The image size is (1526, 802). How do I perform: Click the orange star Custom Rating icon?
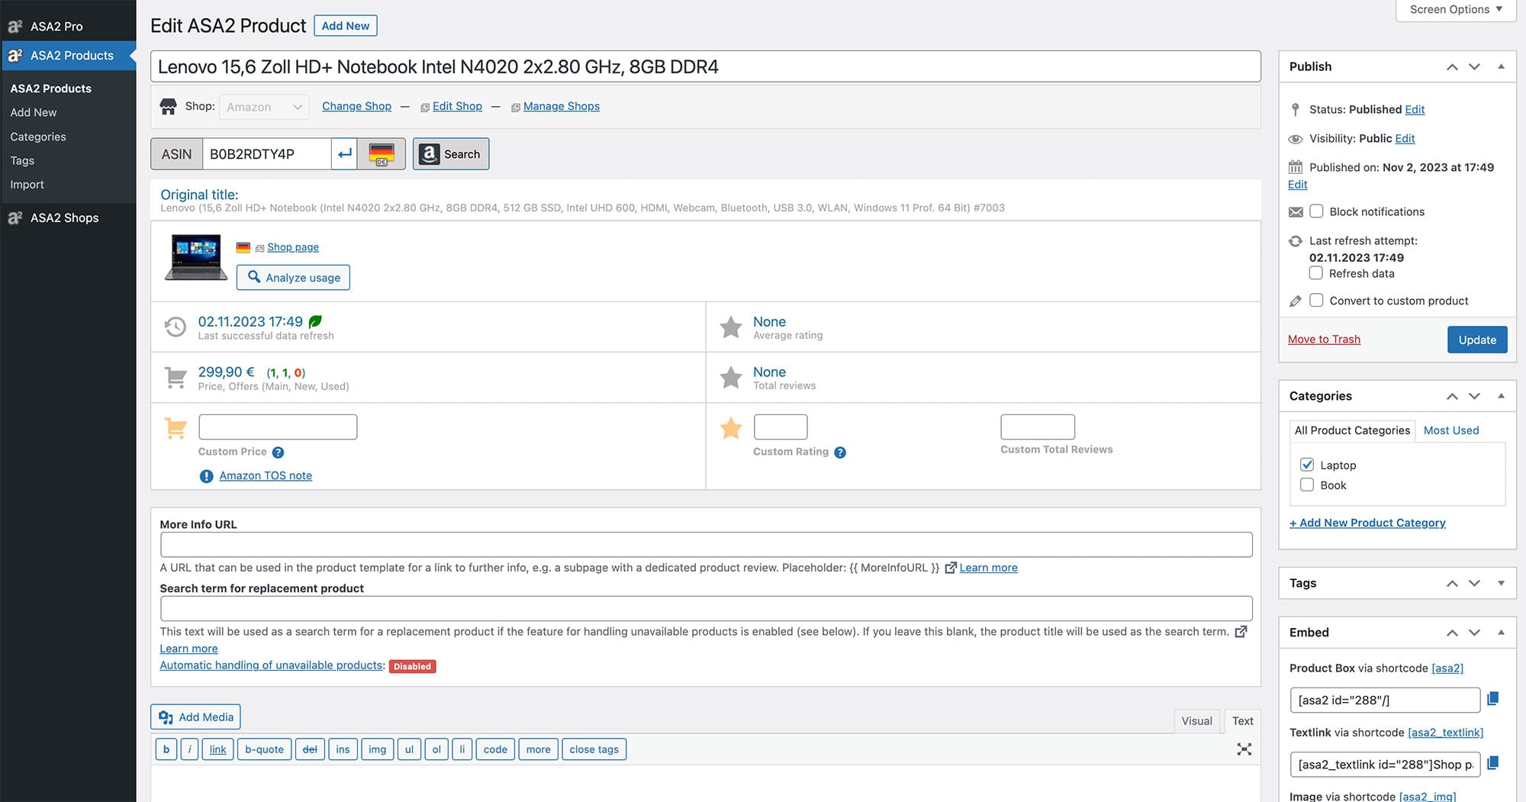(731, 428)
